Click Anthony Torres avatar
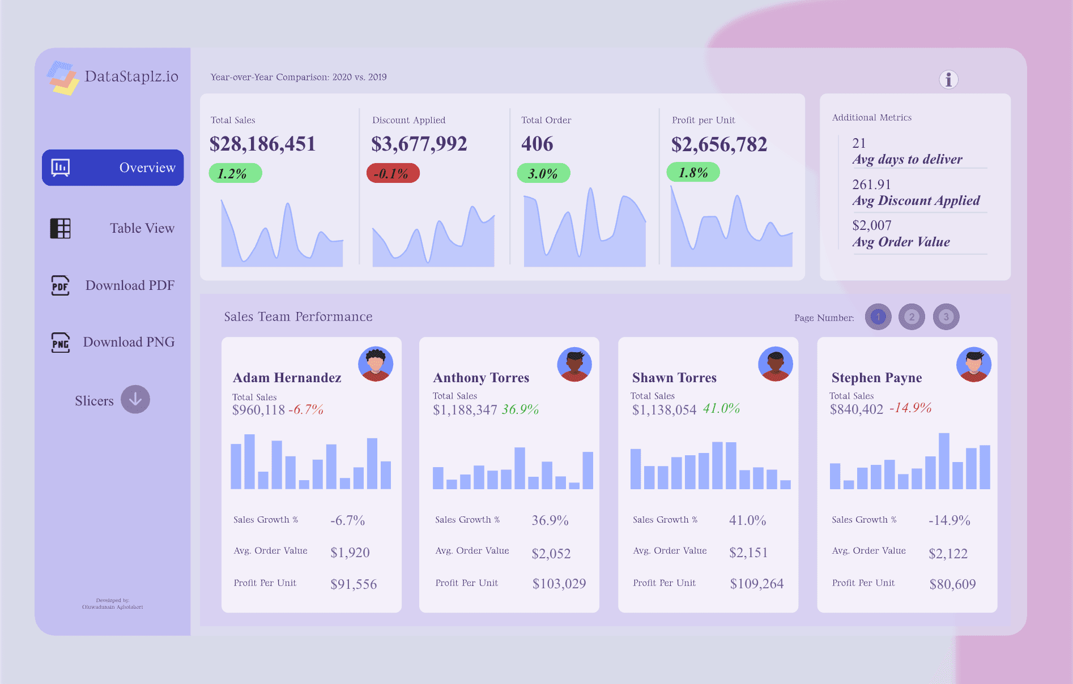The width and height of the screenshot is (1073, 684). coord(574,364)
